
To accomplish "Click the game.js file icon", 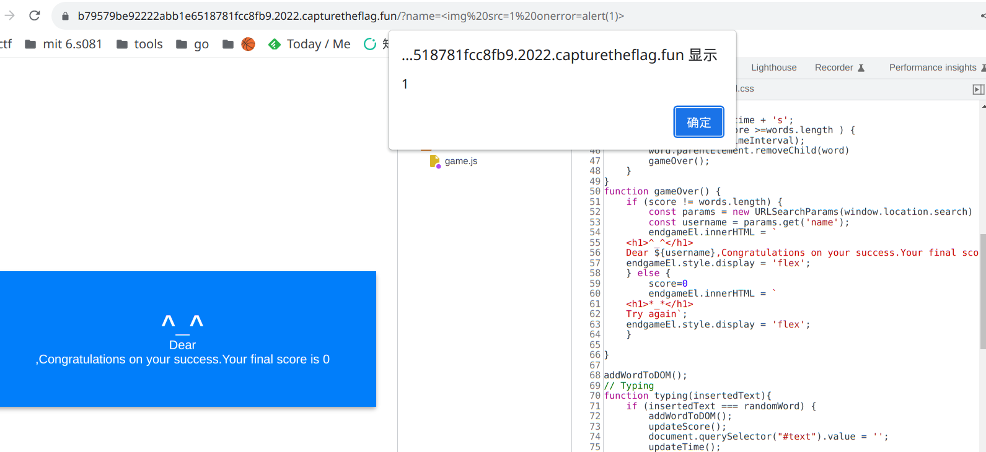I will [x=435, y=161].
